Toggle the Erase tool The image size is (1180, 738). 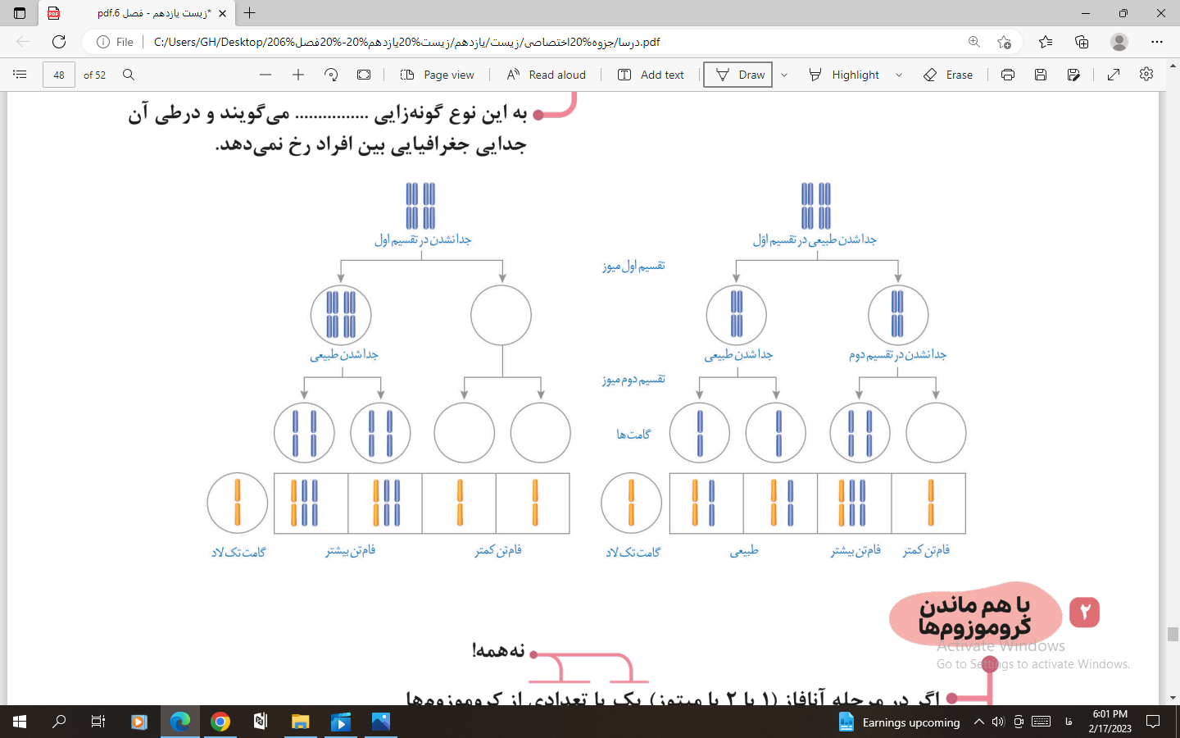948,75
